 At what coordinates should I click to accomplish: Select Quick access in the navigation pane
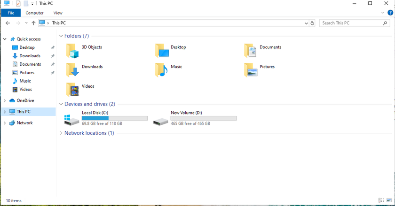pyautogui.click(x=29, y=39)
